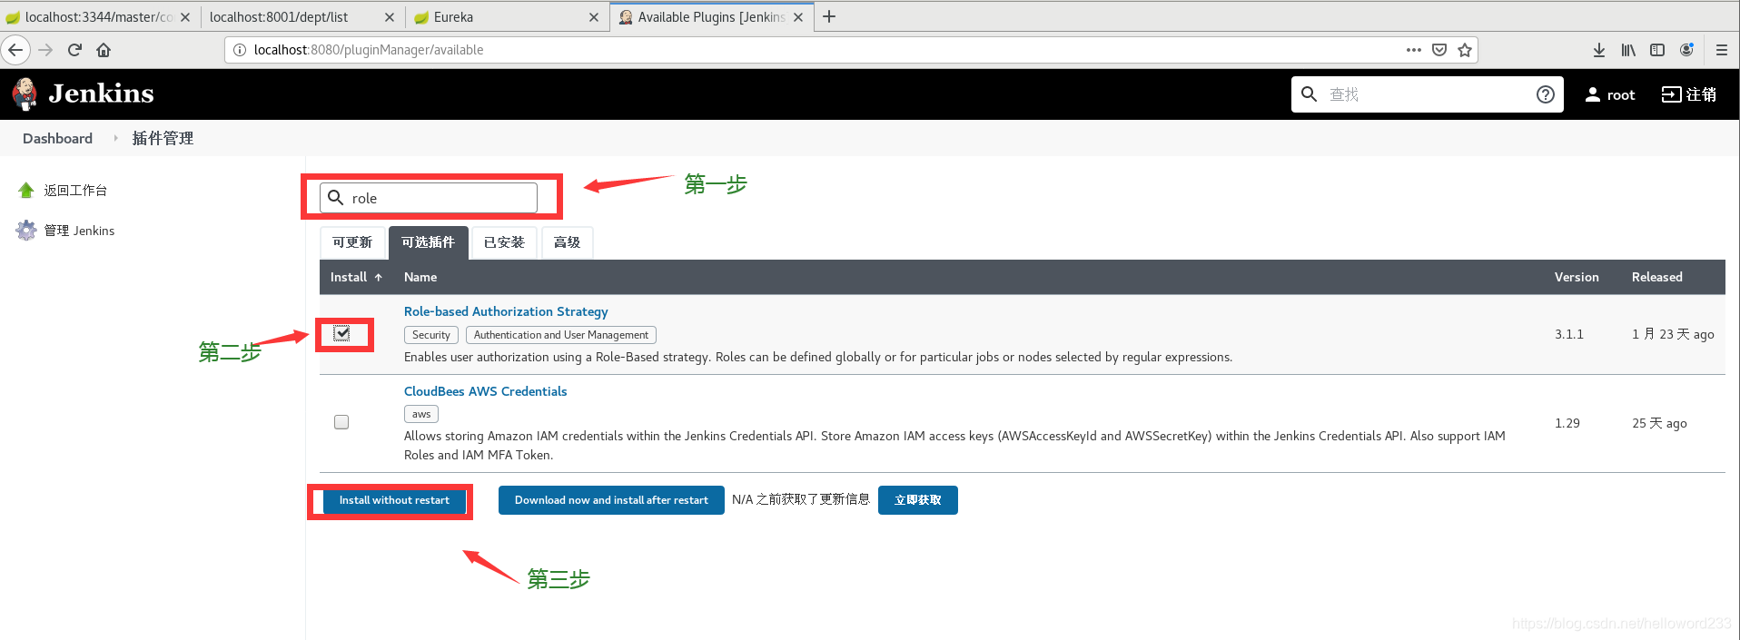Sort by the Name column header
This screenshot has width=1740, height=640.
pyautogui.click(x=420, y=277)
